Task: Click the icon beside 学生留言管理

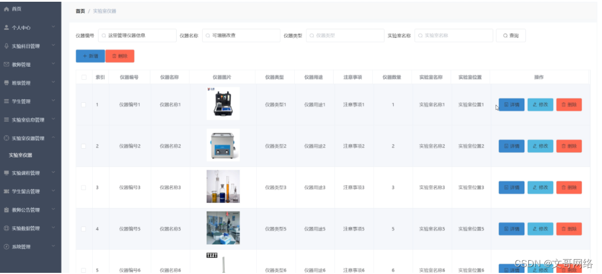Action: point(6,191)
